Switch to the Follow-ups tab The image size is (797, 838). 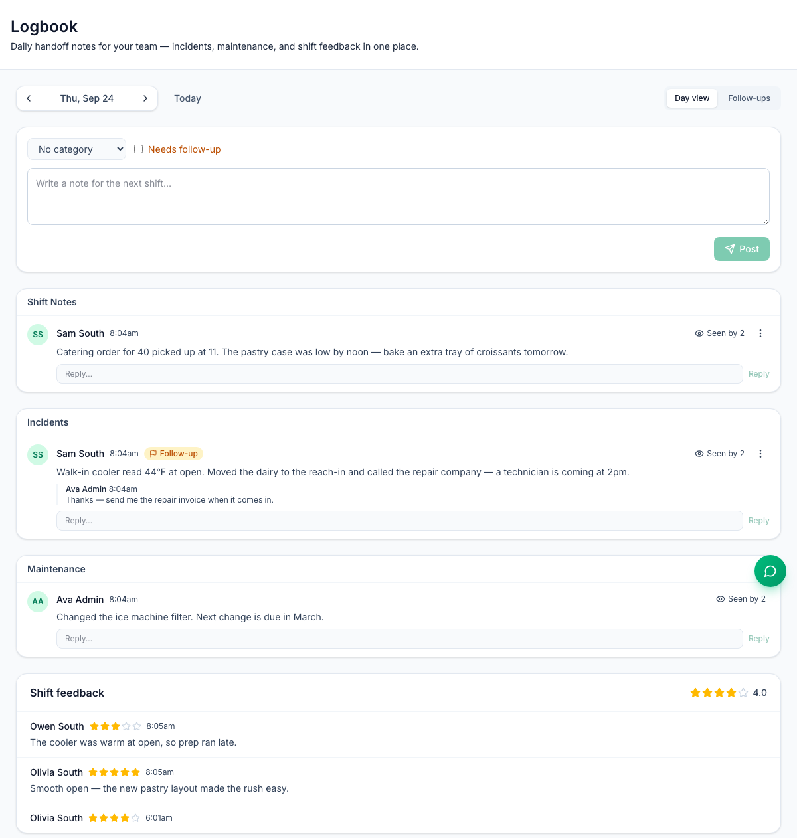coord(749,98)
